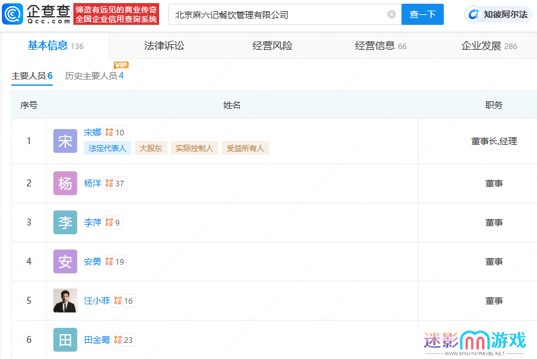Open relation graph icon next to 李萍

pos(109,222)
